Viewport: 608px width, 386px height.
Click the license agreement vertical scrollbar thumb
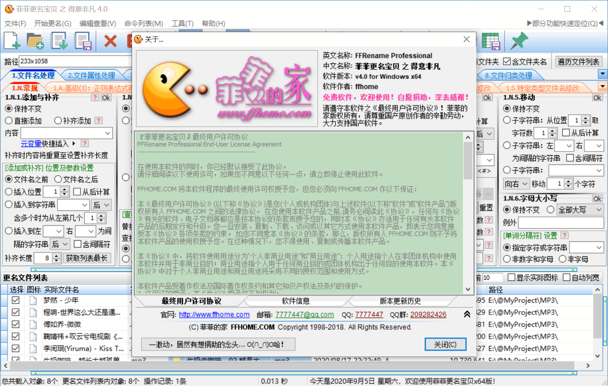468,161
